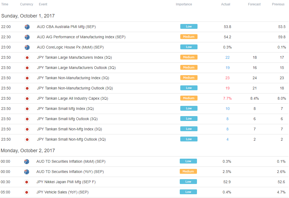Open event JPY Tankan Non-Manufacturing Outlook (3Q)
289x198 pixels.
click(75, 88)
